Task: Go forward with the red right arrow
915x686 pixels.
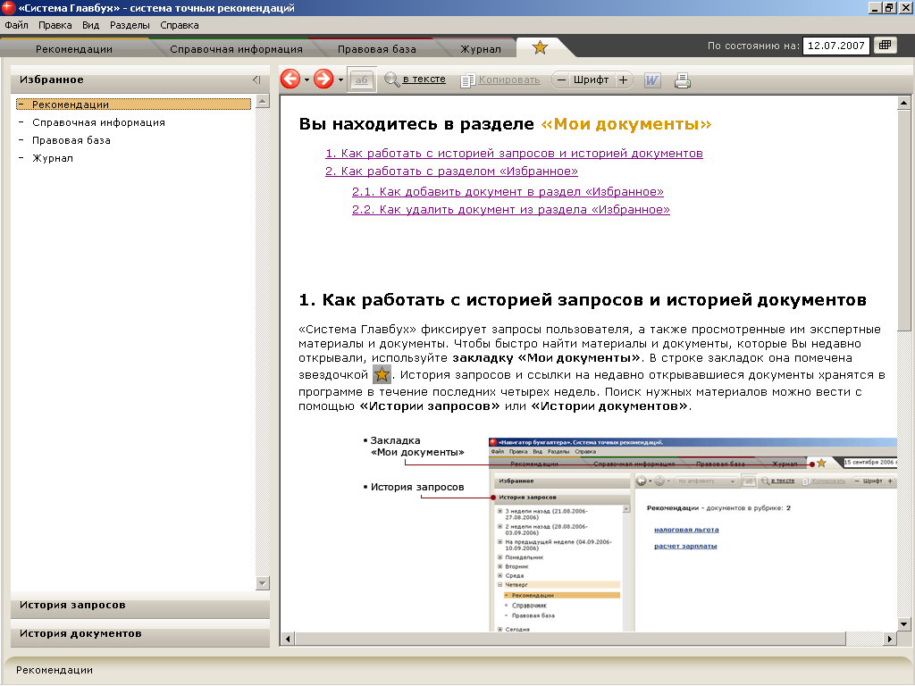Action: 323,79
